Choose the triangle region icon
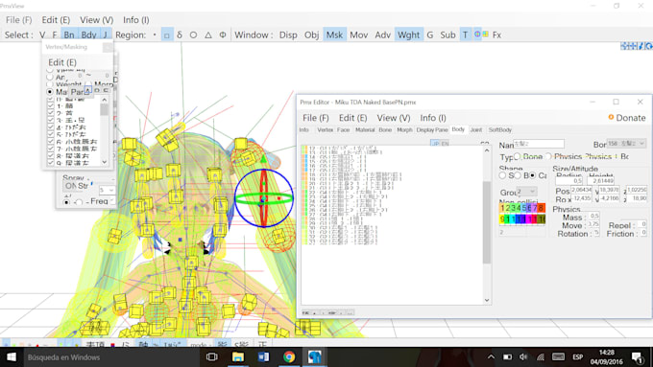The width and height of the screenshot is (653, 367). 208,34
